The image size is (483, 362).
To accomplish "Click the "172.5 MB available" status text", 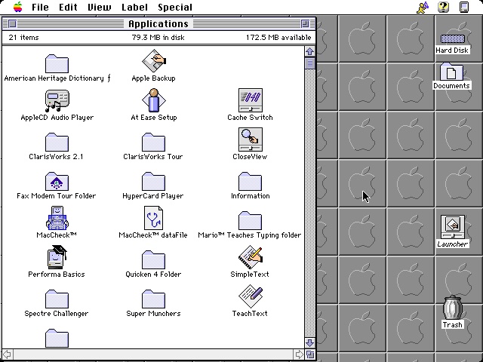I will [x=278, y=38].
